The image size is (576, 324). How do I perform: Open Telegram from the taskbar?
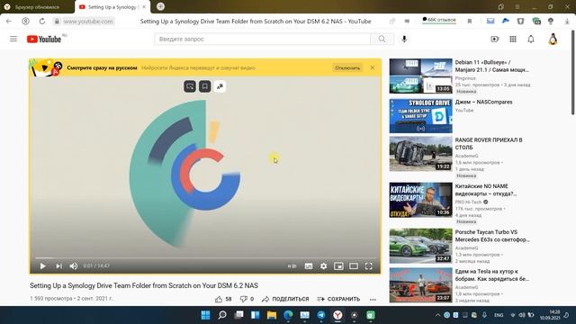click(x=321, y=315)
